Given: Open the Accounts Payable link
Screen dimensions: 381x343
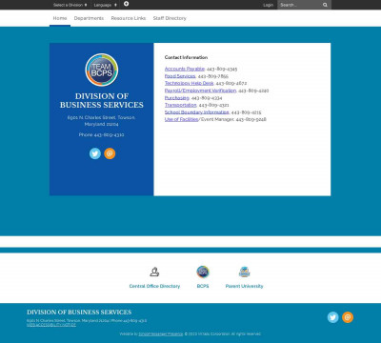Looking at the screenshot, I should coord(185,69).
